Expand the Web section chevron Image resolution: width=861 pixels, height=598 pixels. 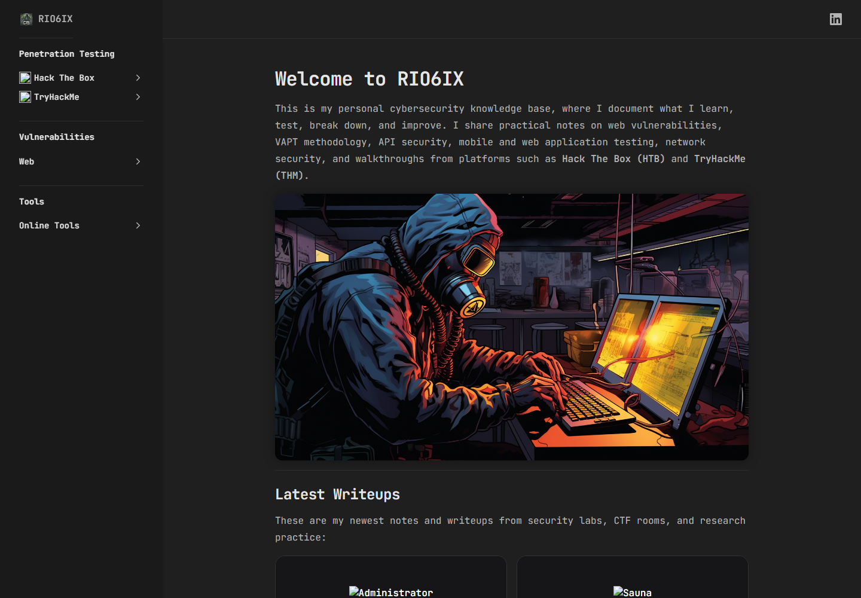(x=138, y=161)
